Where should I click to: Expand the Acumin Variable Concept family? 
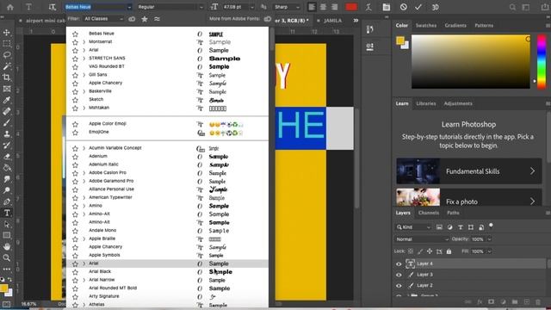tap(84, 148)
